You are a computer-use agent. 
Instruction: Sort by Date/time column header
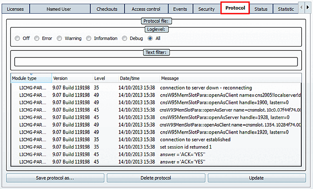tap(139, 78)
